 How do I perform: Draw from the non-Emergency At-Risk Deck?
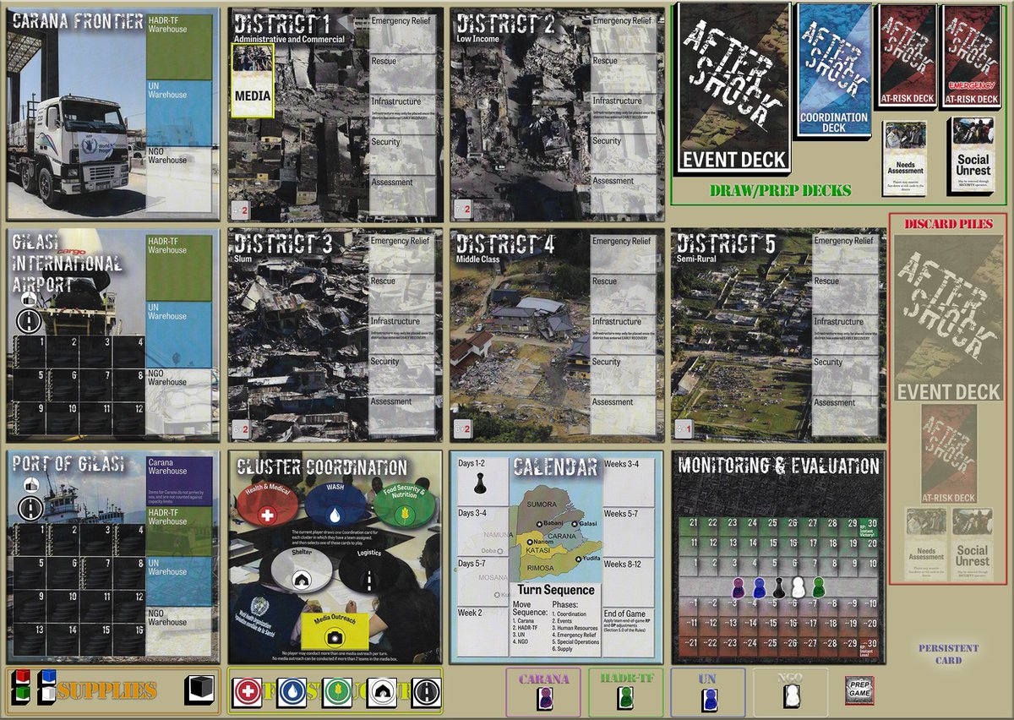coord(907,57)
